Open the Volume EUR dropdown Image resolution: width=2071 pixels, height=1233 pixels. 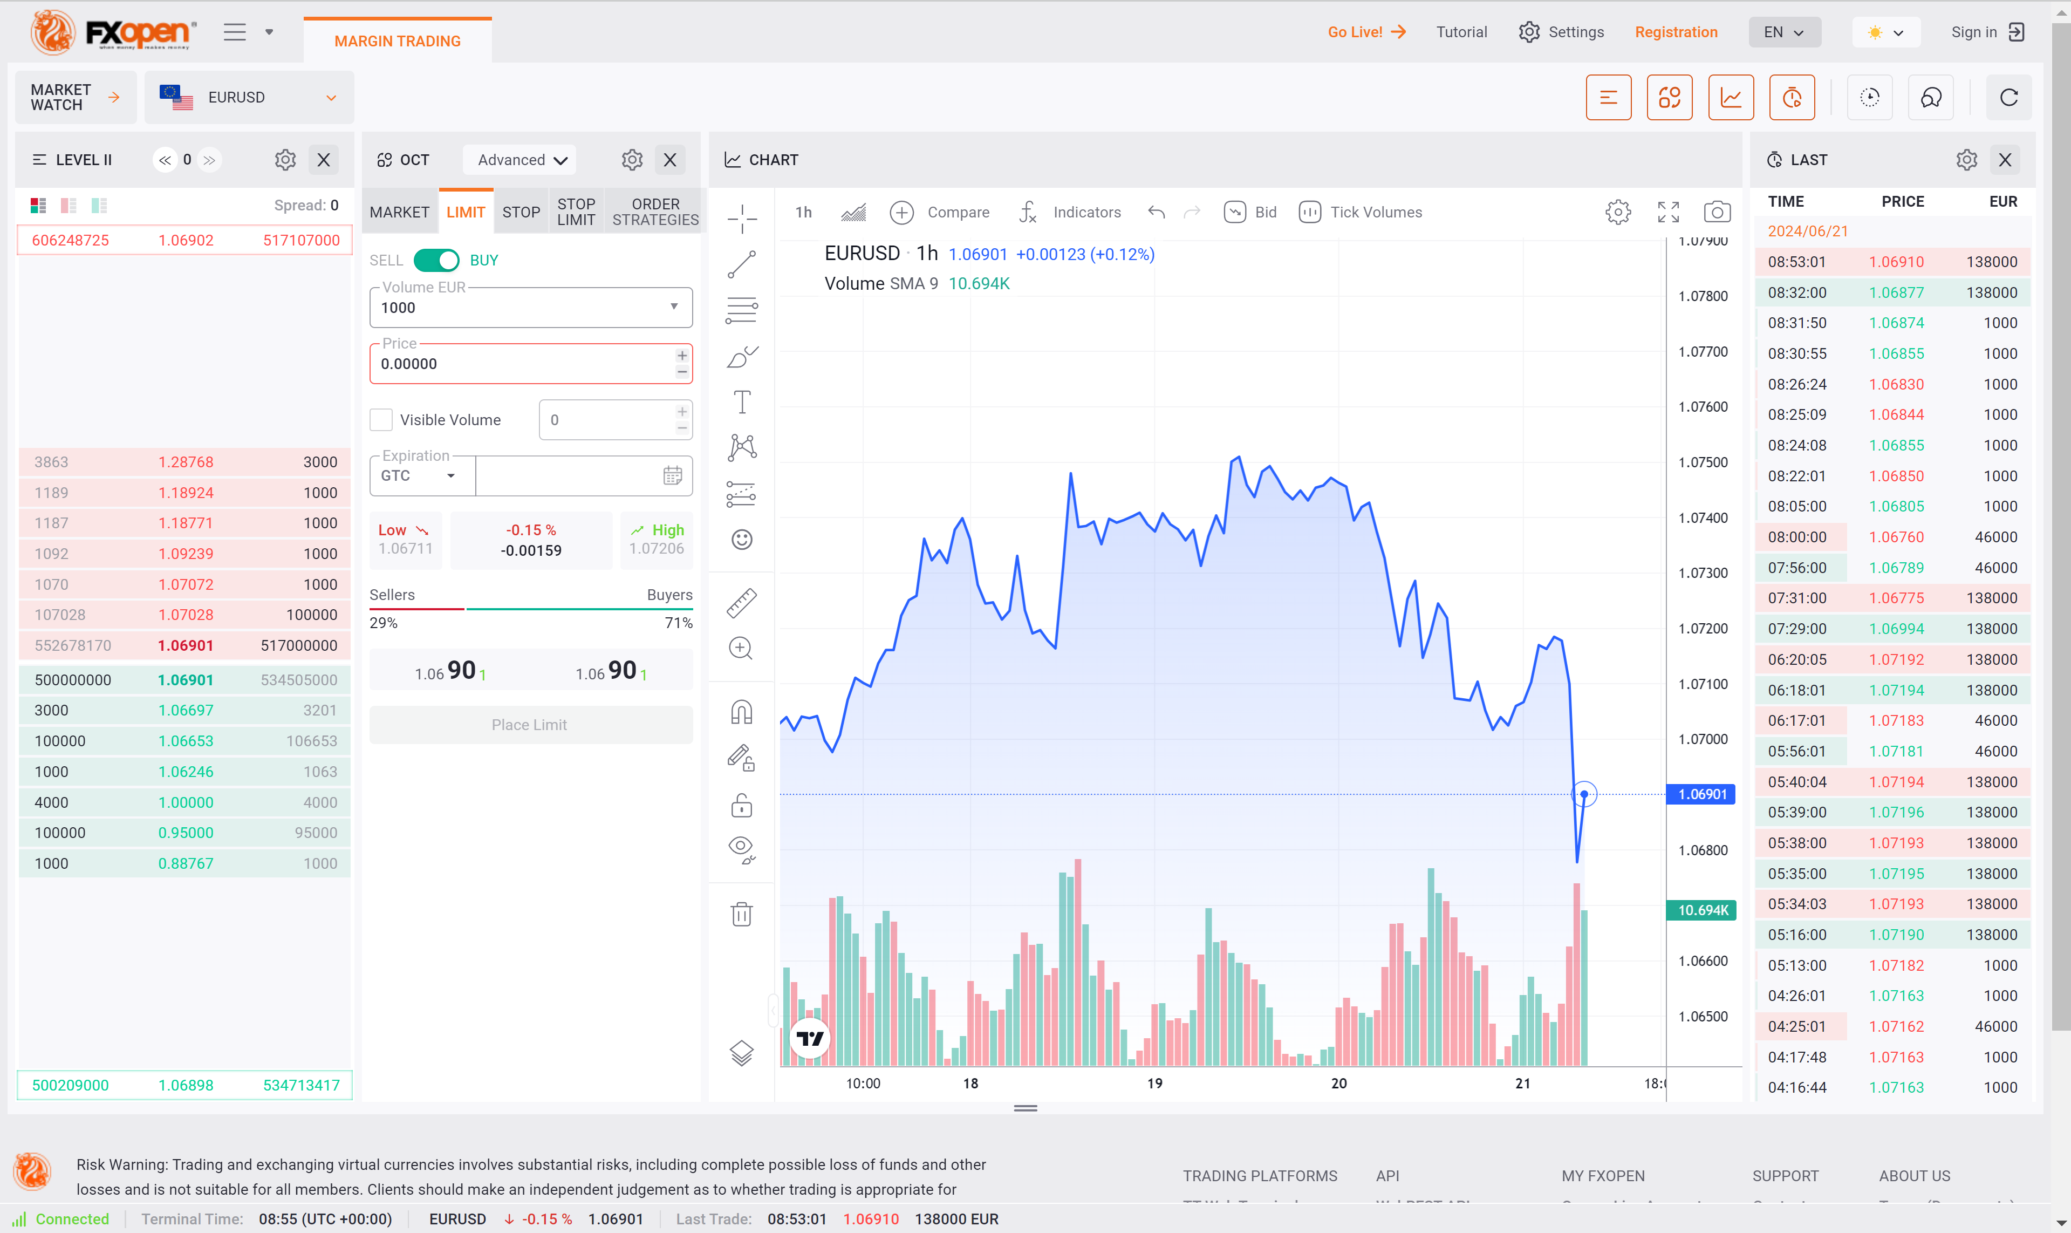pos(531,308)
